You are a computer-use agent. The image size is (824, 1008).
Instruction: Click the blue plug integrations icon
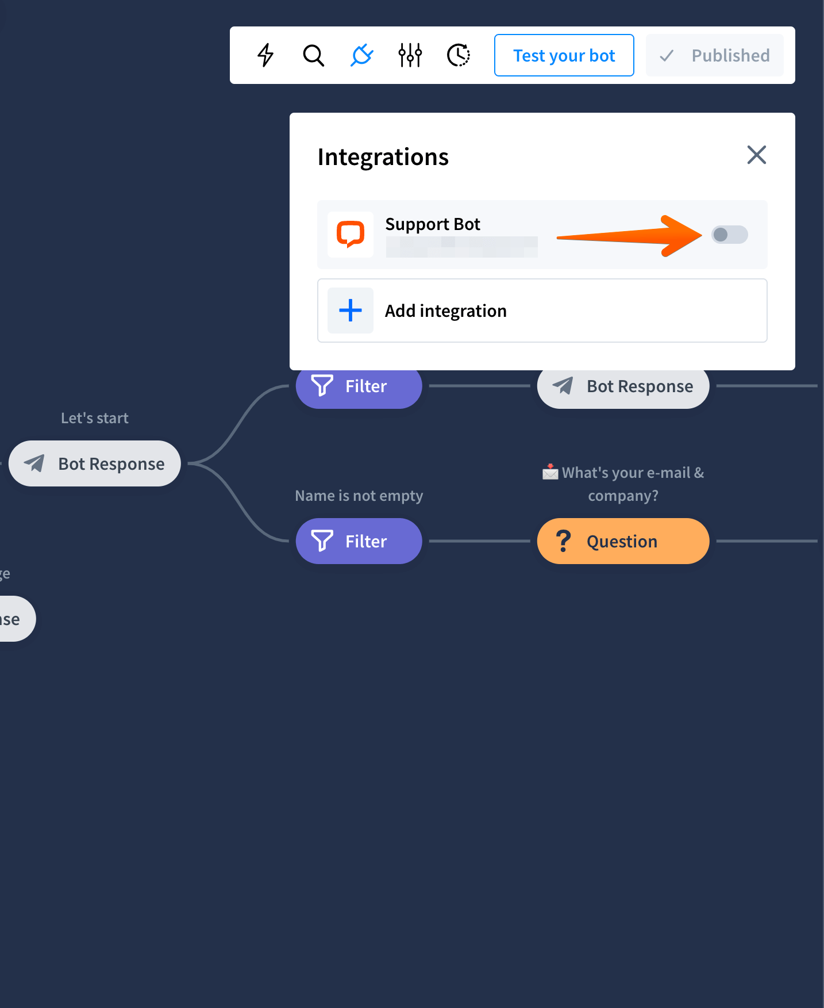(x=362, y=55)
